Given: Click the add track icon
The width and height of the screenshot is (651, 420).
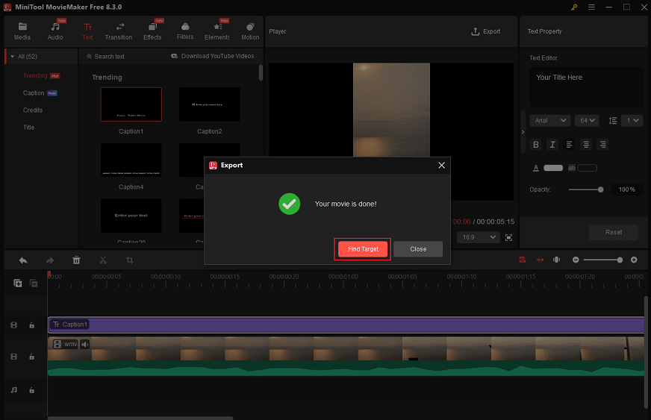Looking at the screenshot, I should click(x=17, y=283).
